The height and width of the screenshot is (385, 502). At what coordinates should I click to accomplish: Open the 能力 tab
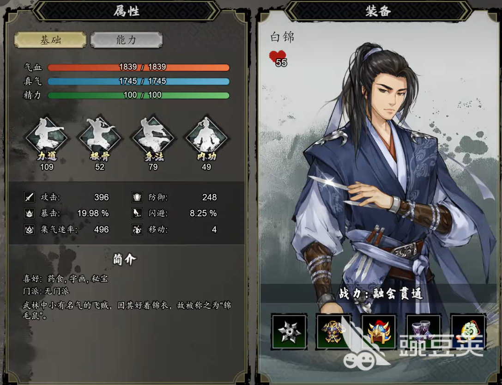(x=127, y=40)
